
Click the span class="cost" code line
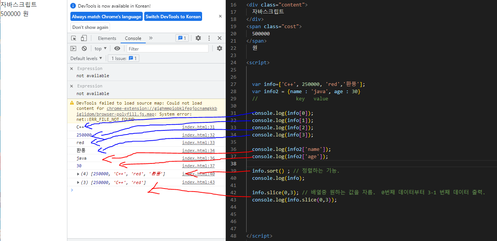click(x=274, y=26)
